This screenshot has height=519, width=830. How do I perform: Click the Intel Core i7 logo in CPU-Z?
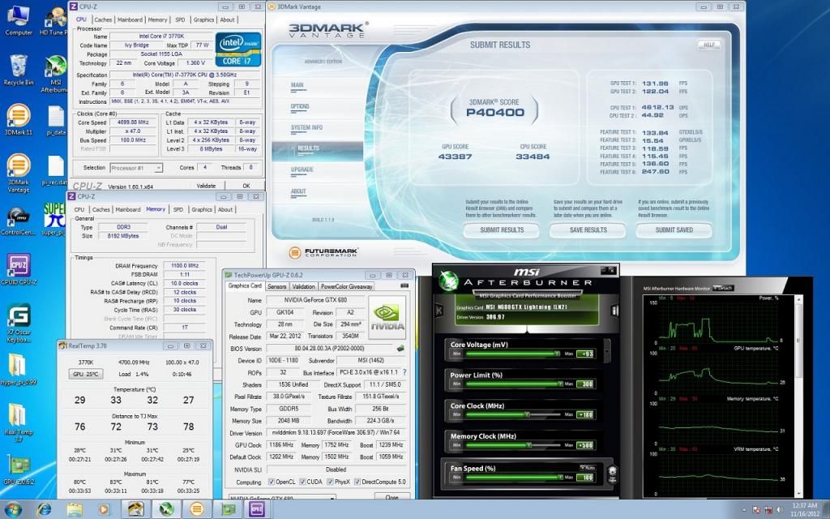[238, 49]
